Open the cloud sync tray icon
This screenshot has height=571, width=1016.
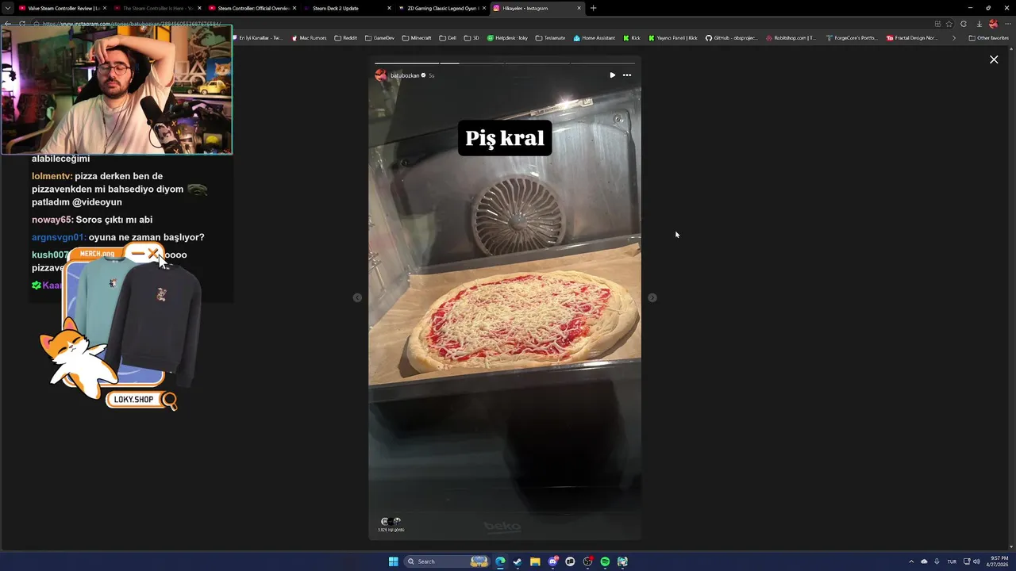click(924, 561)
